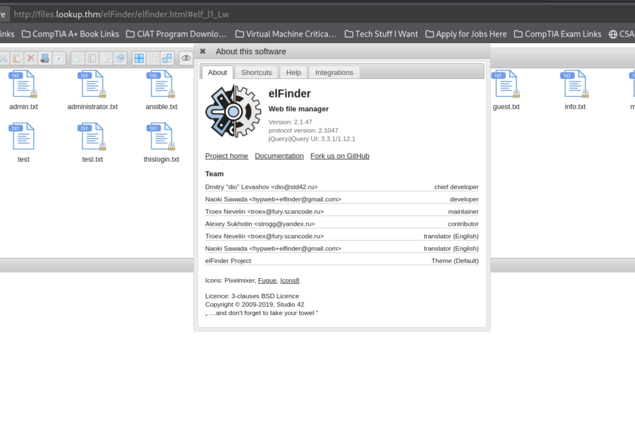The image size is (635, 437).
Task: Open the CompTIA A+ Book Links bookmark folder
Action: tap(70, 34)
